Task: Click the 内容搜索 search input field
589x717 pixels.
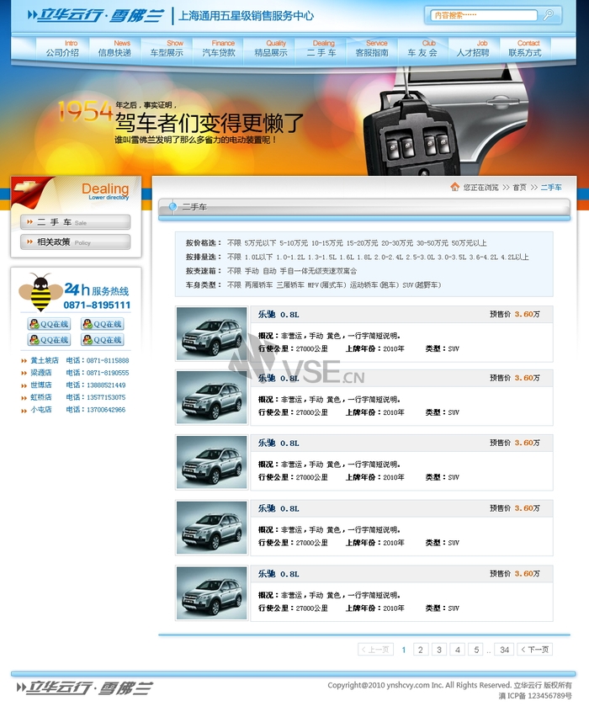Action: pyautogui.click(x=483, y=15)
